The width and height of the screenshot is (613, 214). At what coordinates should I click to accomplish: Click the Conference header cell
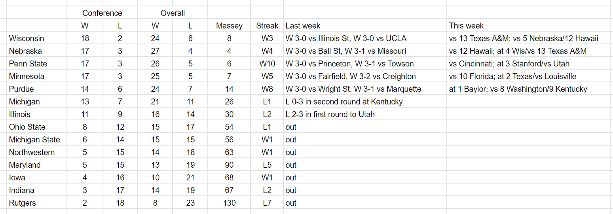102,13
